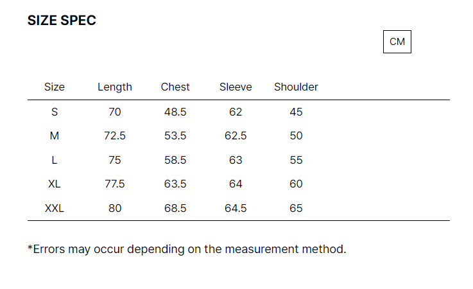
Task: Click the L size row label
Action: coord(55,160)
